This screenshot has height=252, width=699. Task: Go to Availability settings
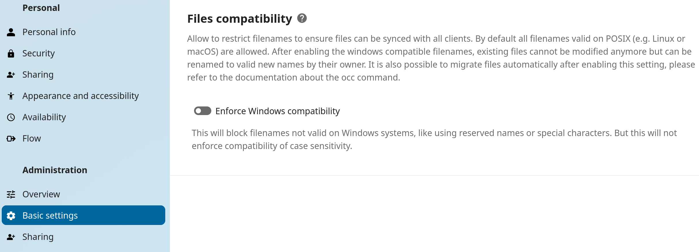click(44, 117)
